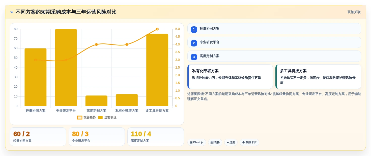Open the 私有化部署方案 card
The width and height of the screenshot is (371, 156).
click(x=230, y=77)
